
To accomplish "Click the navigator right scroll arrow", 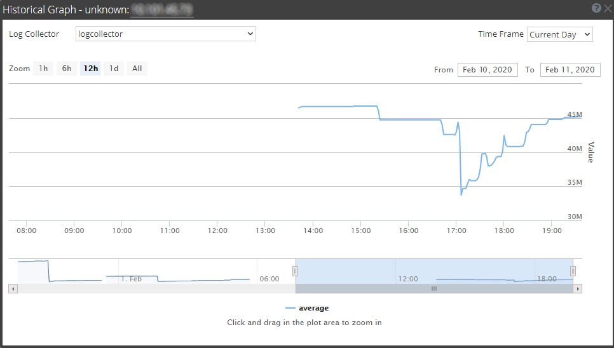I will pyautogui.click(x=578, y=289).
